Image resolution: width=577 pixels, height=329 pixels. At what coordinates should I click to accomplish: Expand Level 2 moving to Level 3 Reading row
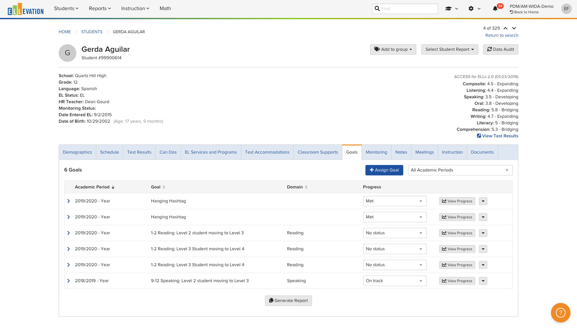coord(68,233)
